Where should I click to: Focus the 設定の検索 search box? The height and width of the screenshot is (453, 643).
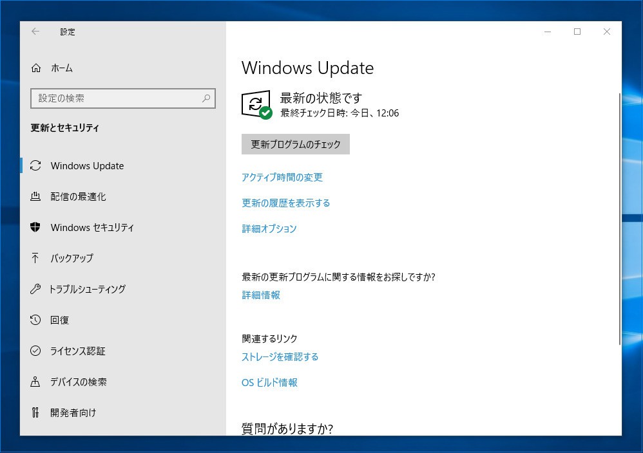[x=123, y=98]
